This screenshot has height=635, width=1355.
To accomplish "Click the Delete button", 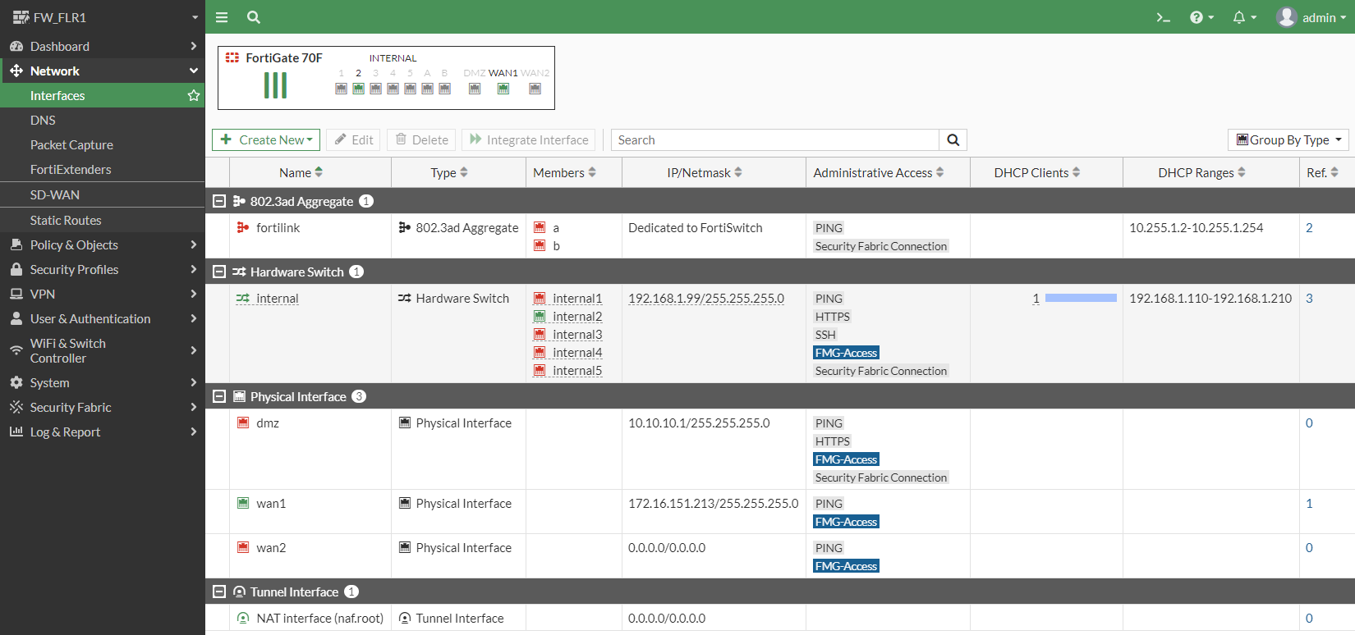I will [x=422, y=139].
